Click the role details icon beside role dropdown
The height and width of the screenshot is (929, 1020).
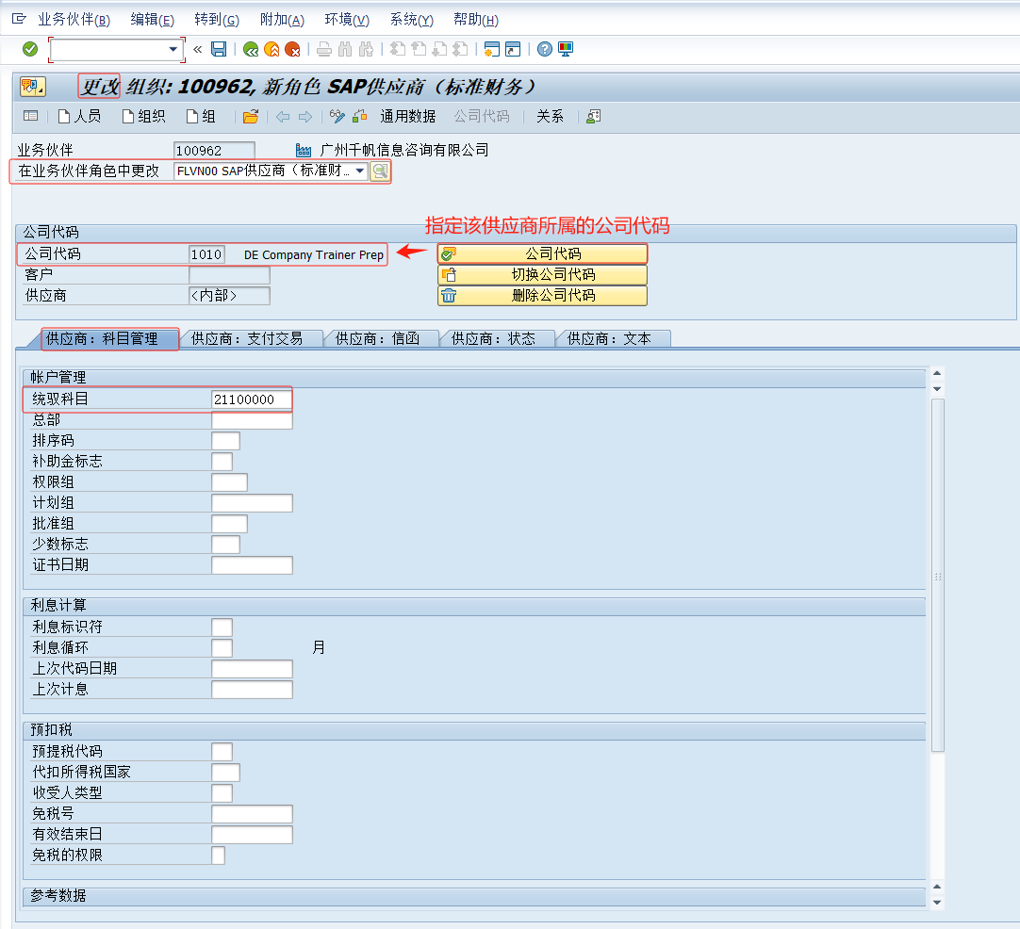point(380,171)
